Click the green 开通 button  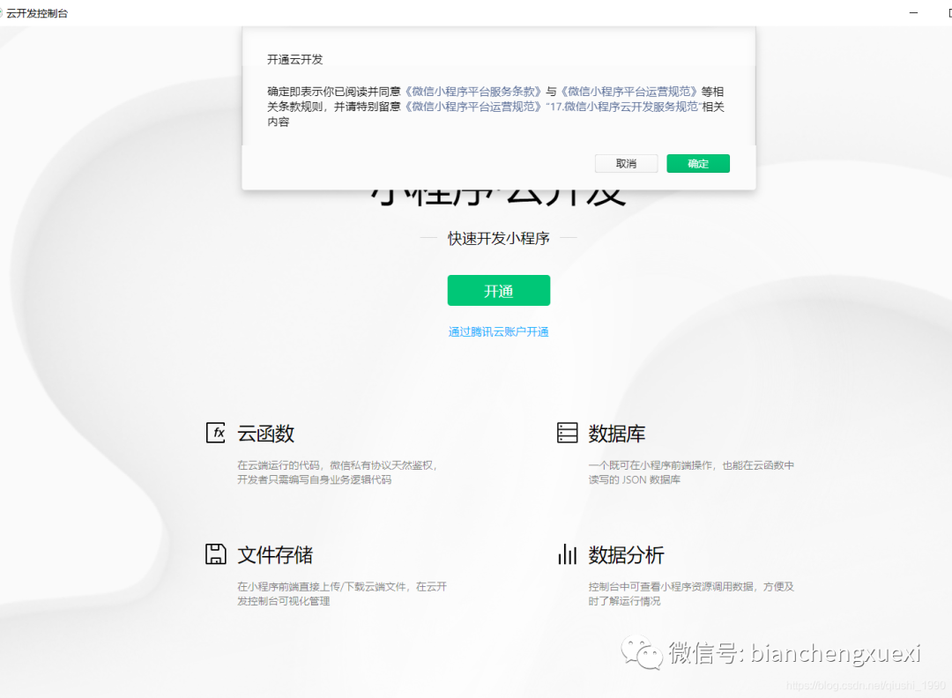click(x=498, y=291)
